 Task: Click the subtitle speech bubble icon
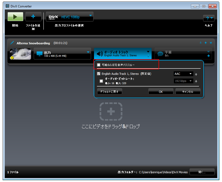(160, 54)
